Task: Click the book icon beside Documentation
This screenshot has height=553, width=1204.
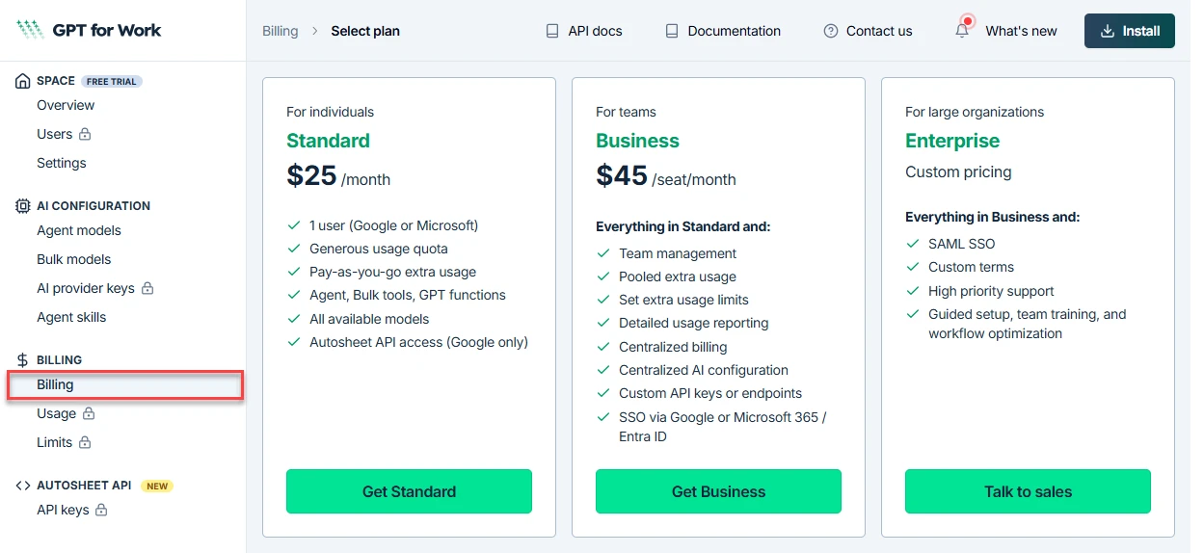Action: [x=672, y=31]
